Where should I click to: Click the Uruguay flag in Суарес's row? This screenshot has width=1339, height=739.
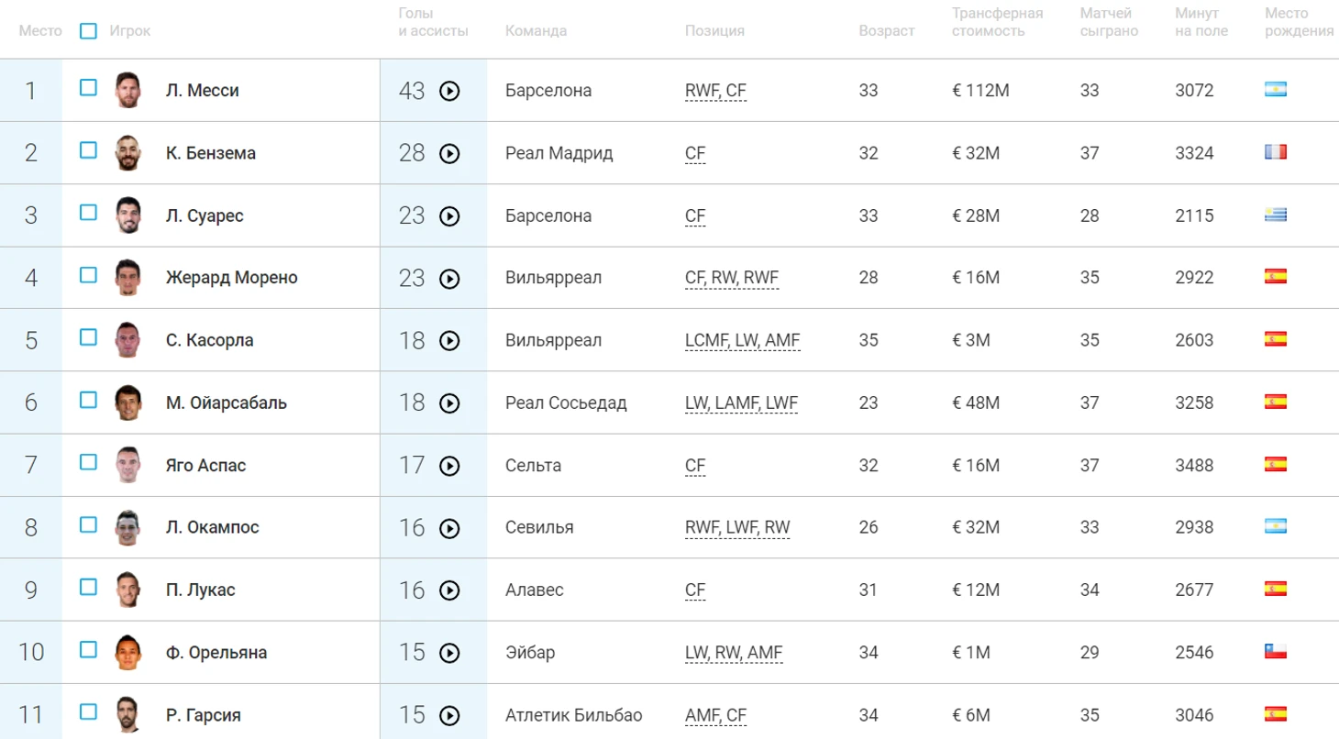[x=1276, y=215]
